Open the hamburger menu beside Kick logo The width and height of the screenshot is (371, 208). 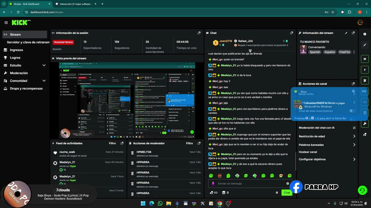click(6, 23)
